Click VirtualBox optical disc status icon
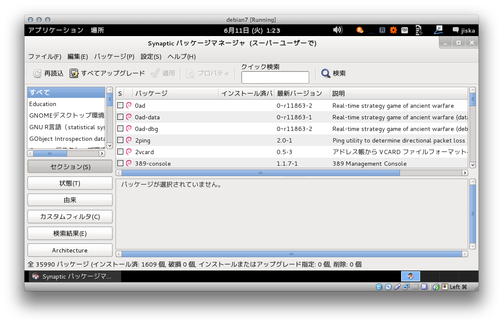The image size is (503, 325). [x=388, y=287]
